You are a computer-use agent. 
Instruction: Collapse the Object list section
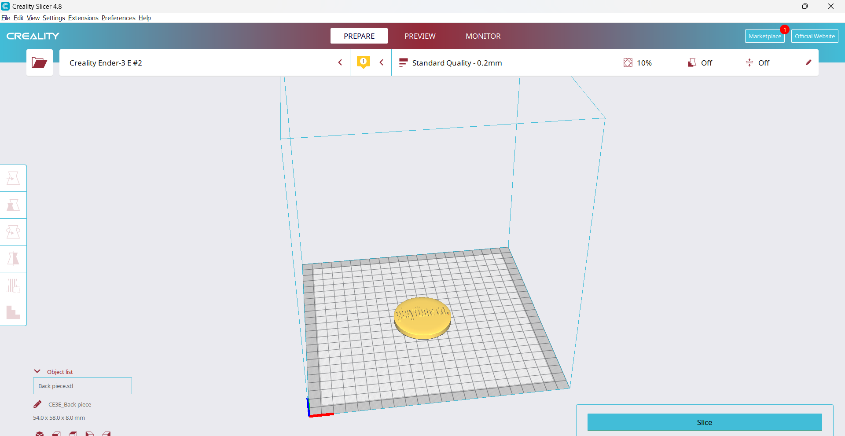point(37,371)
